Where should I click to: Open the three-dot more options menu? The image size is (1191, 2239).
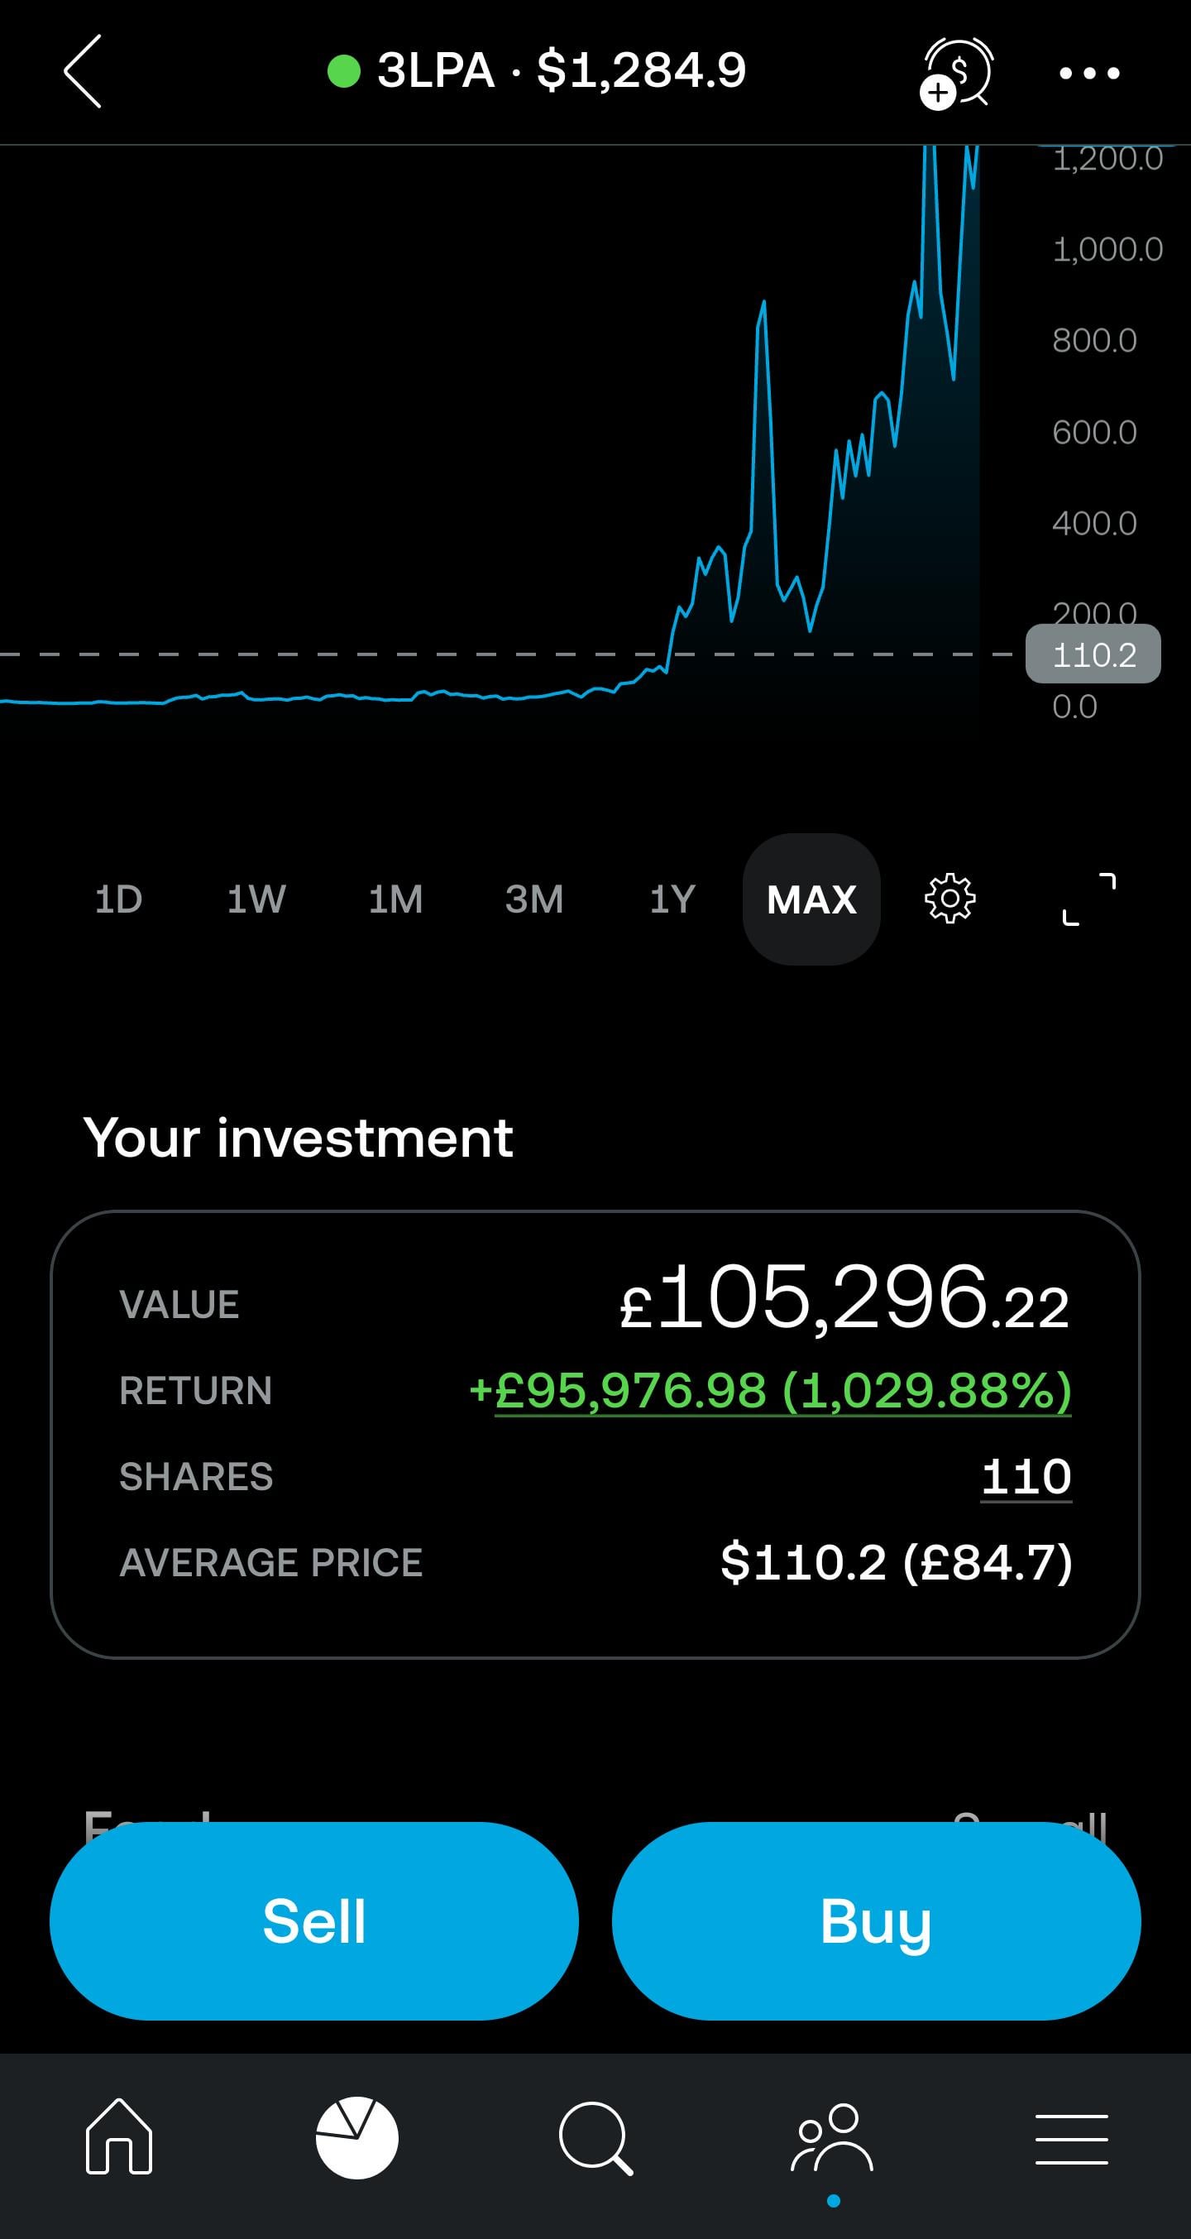coord(1089,73)
